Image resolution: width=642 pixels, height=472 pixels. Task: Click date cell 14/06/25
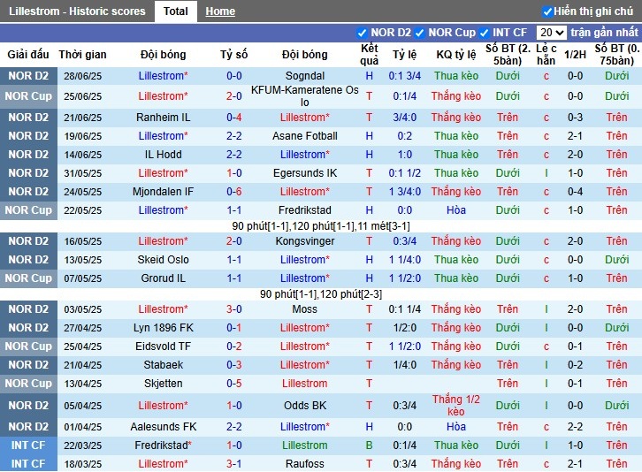tap(83, 155)
